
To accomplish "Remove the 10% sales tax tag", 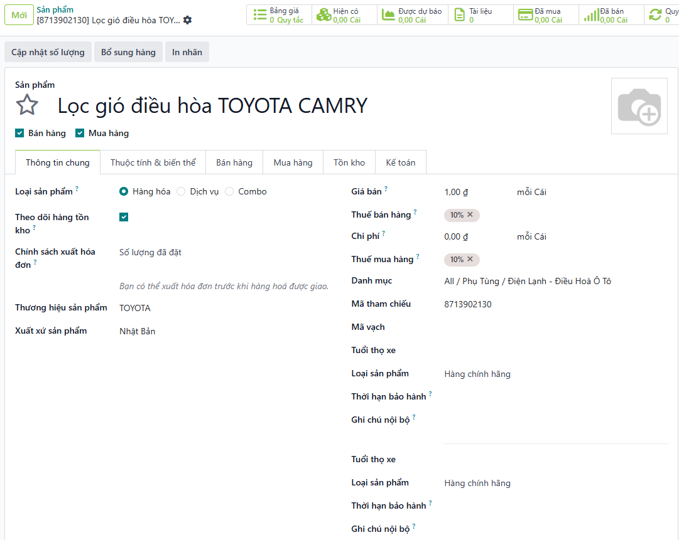I will (x=470, y=215).
